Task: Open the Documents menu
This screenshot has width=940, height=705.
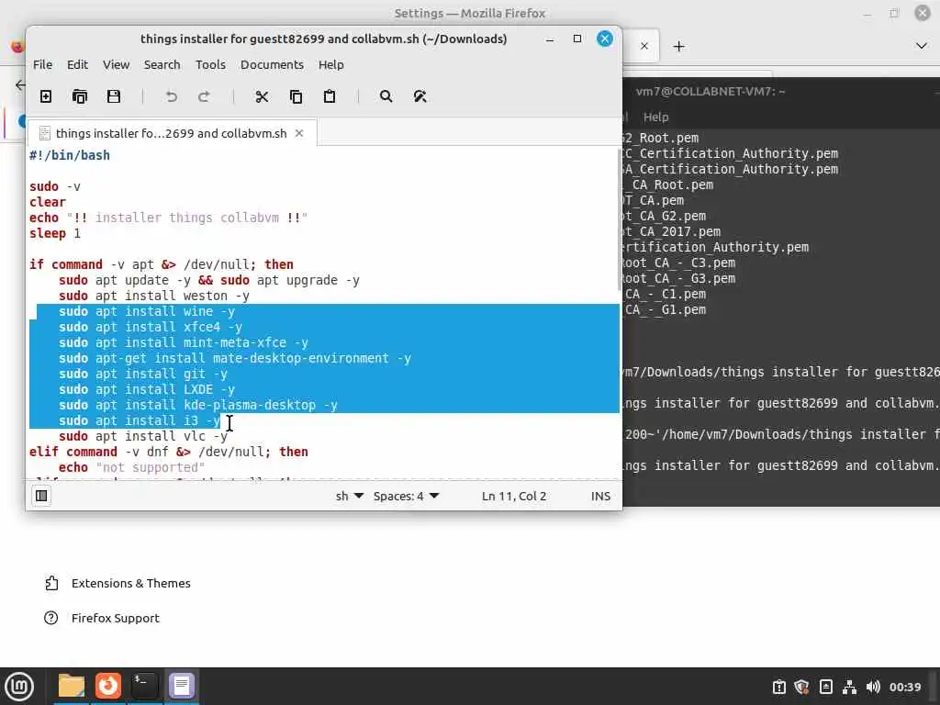Action: click(x=272, y=65)
